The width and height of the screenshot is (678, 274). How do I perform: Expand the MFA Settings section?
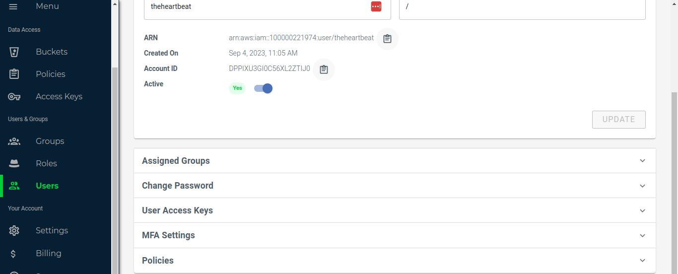(395, 235)
